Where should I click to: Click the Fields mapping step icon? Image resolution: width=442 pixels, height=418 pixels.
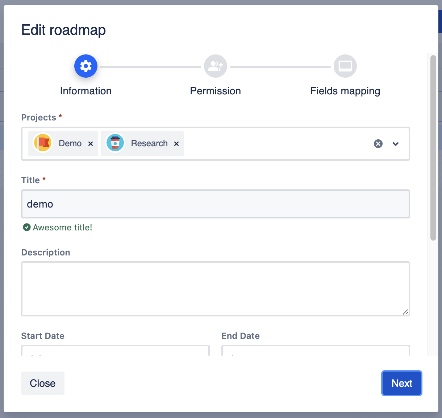click(x=345, y=66)
